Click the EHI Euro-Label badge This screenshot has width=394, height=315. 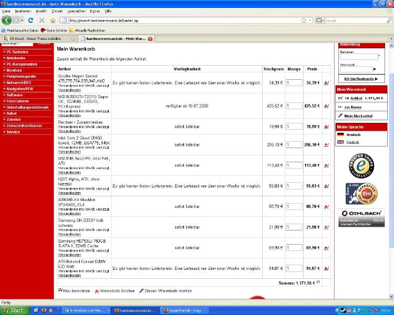coord(361,193)
